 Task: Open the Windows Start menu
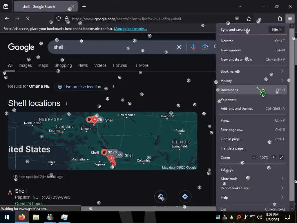pos(7,217)
